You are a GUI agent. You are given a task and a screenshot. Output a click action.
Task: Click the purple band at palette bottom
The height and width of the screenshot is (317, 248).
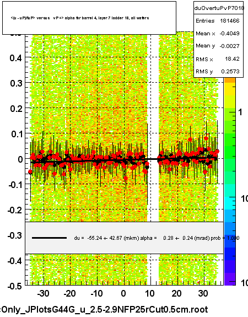(230, 279)
